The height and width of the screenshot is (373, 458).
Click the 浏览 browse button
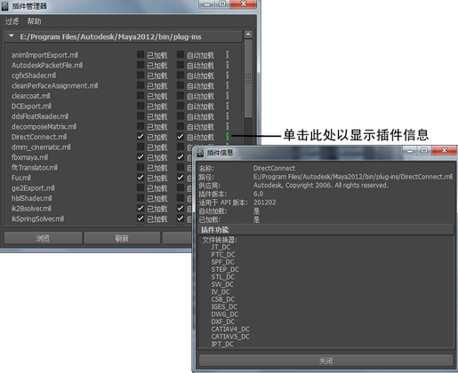click(43, 238)
